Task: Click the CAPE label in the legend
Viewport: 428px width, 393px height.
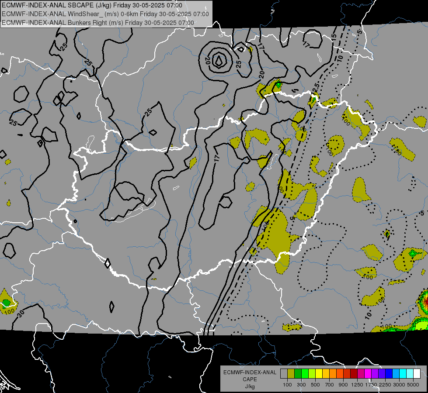Action: (x=250, y=379)
